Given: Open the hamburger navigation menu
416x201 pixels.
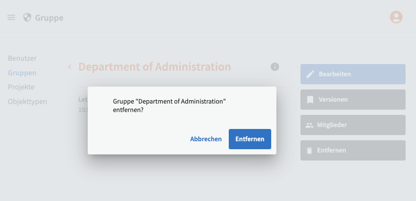Looking at the screenshot, I should [11, 17].
